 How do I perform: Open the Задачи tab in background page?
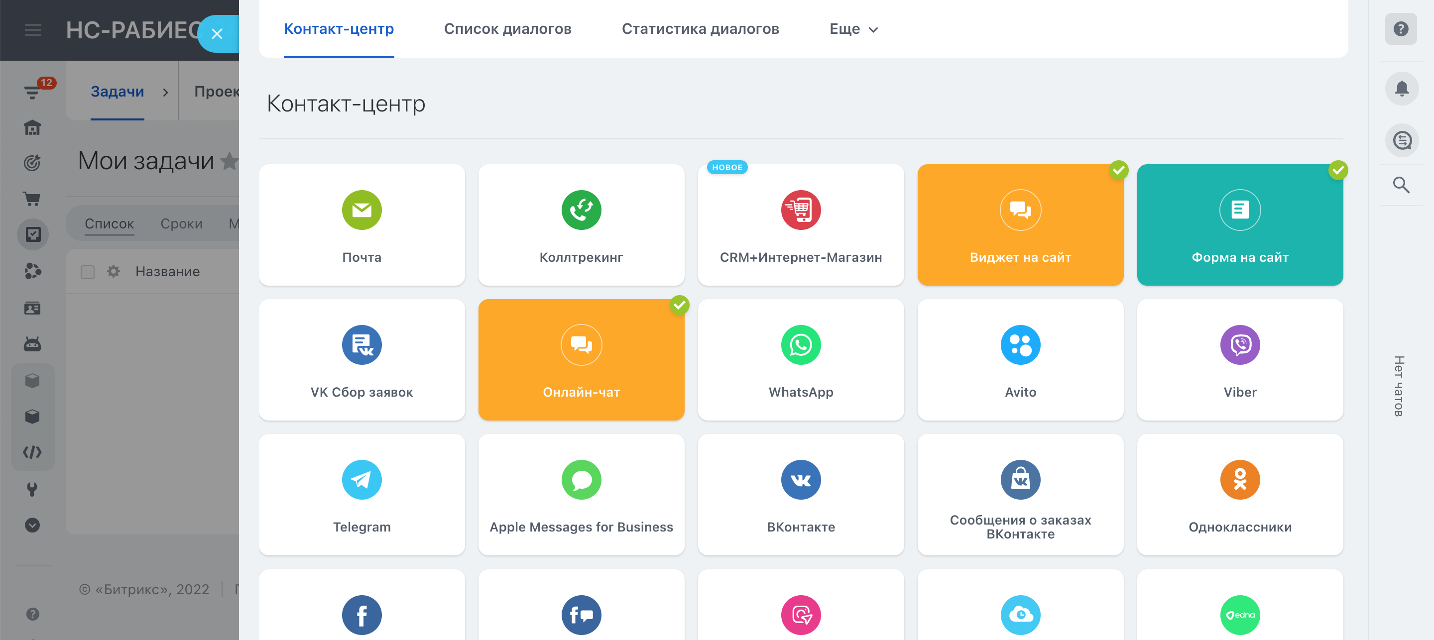[117, 91]
